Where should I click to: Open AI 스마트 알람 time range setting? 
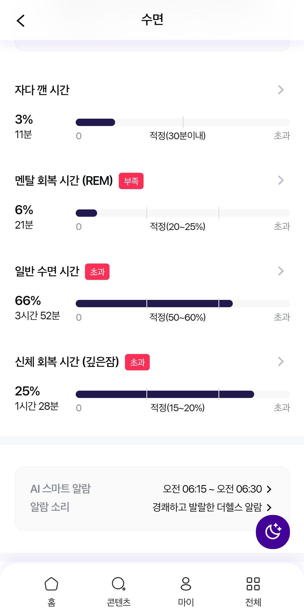pyautogui.click(x=217, y=489)
